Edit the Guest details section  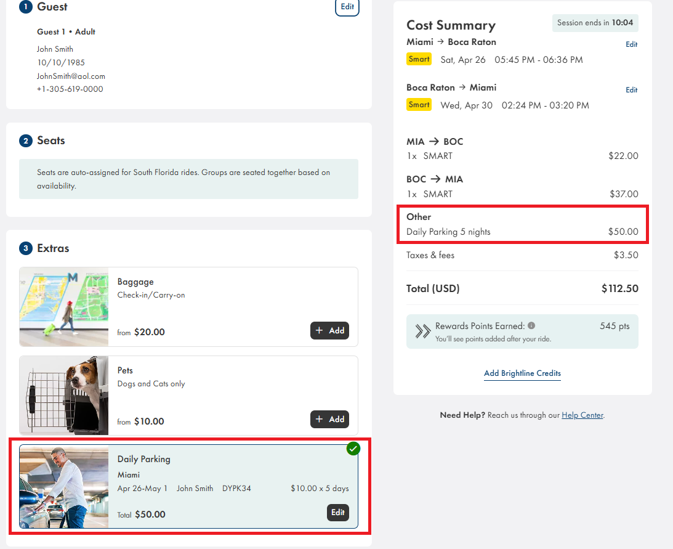tap(347, 7)
